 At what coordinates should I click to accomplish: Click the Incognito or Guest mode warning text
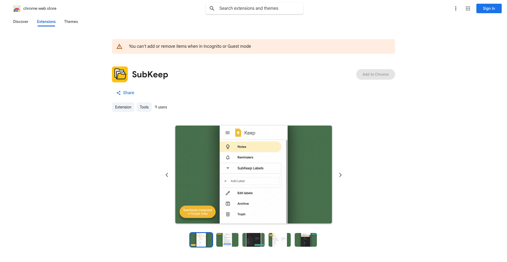[190, 46]
